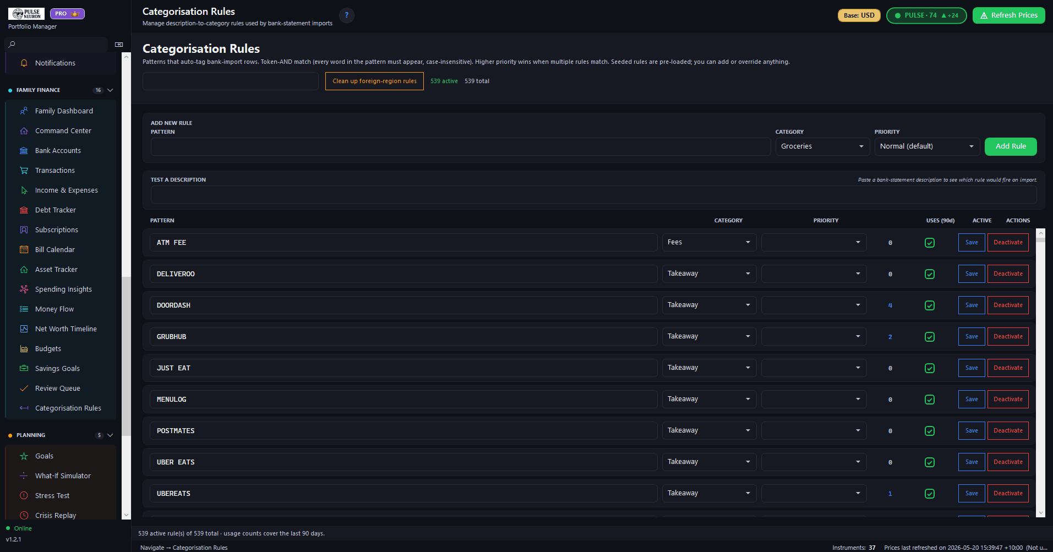The image size is (1053, 552).
Task: Toggle active checkbox for UBER EATS rule
Action: pos(930,462)
